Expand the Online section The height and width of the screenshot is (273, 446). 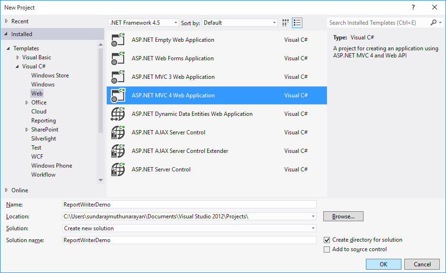click(7, 190)
